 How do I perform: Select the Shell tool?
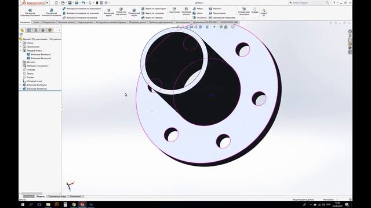pos(199,18)
